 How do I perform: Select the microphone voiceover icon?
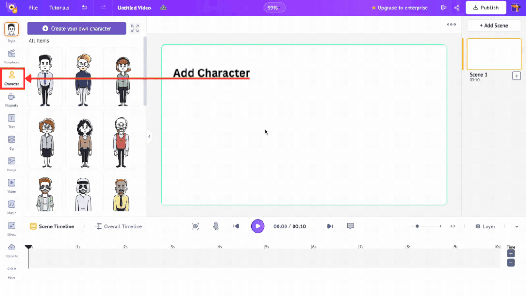[216, 226]
